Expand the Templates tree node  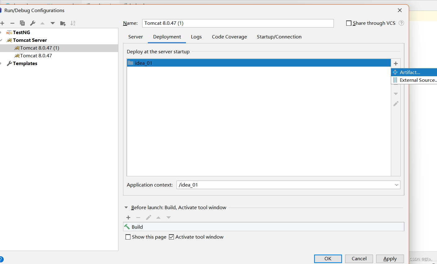tap(1, 64)
